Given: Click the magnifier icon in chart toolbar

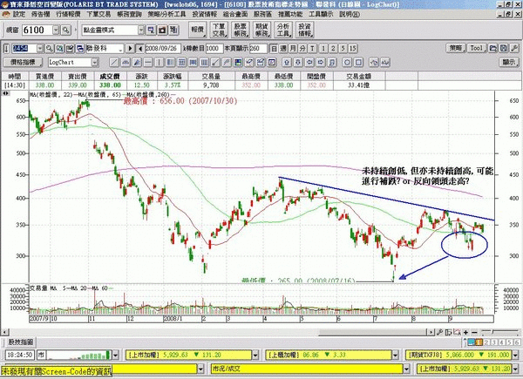Looking at the screenshot, I should (x=50, y=49).
